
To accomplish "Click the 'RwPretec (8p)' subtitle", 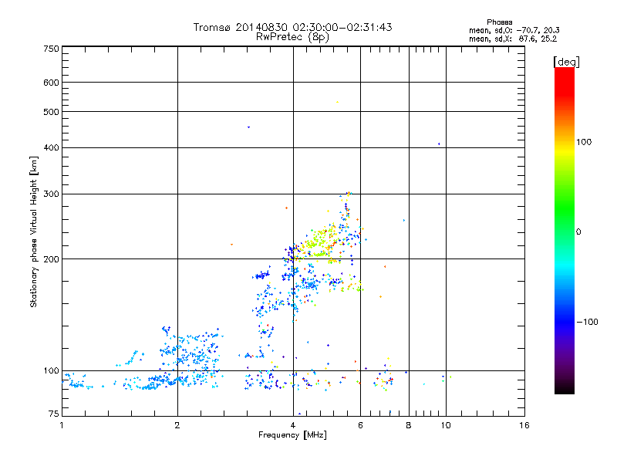I will pos(292,37).
